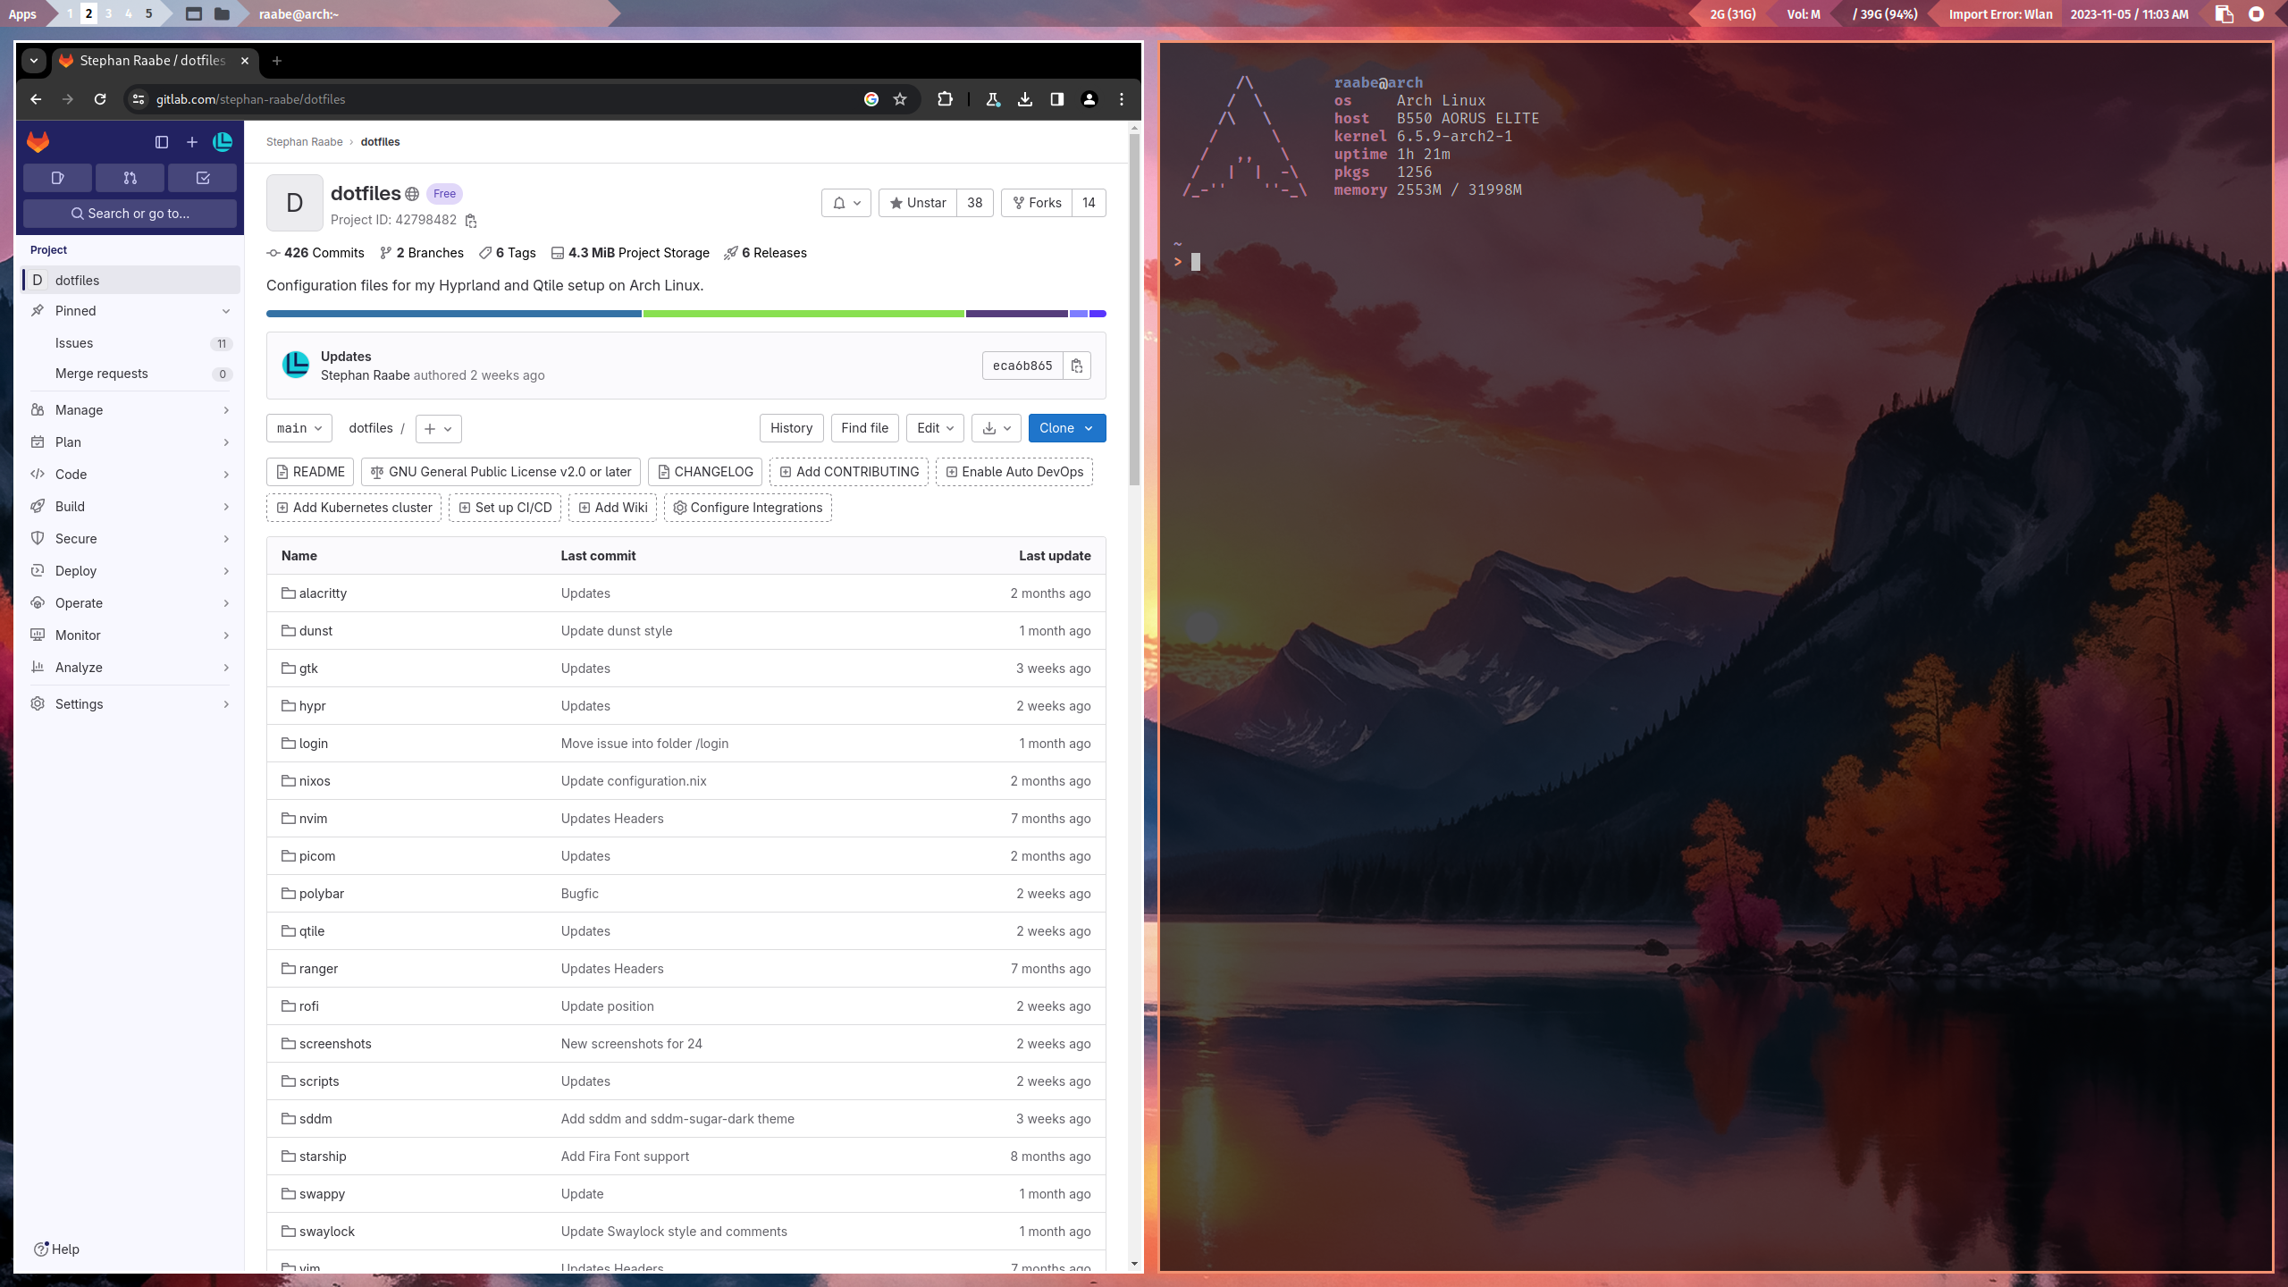Click the GitLab fox logo in sidebar
2288x1287 pixels.
[x=38, y=141]
